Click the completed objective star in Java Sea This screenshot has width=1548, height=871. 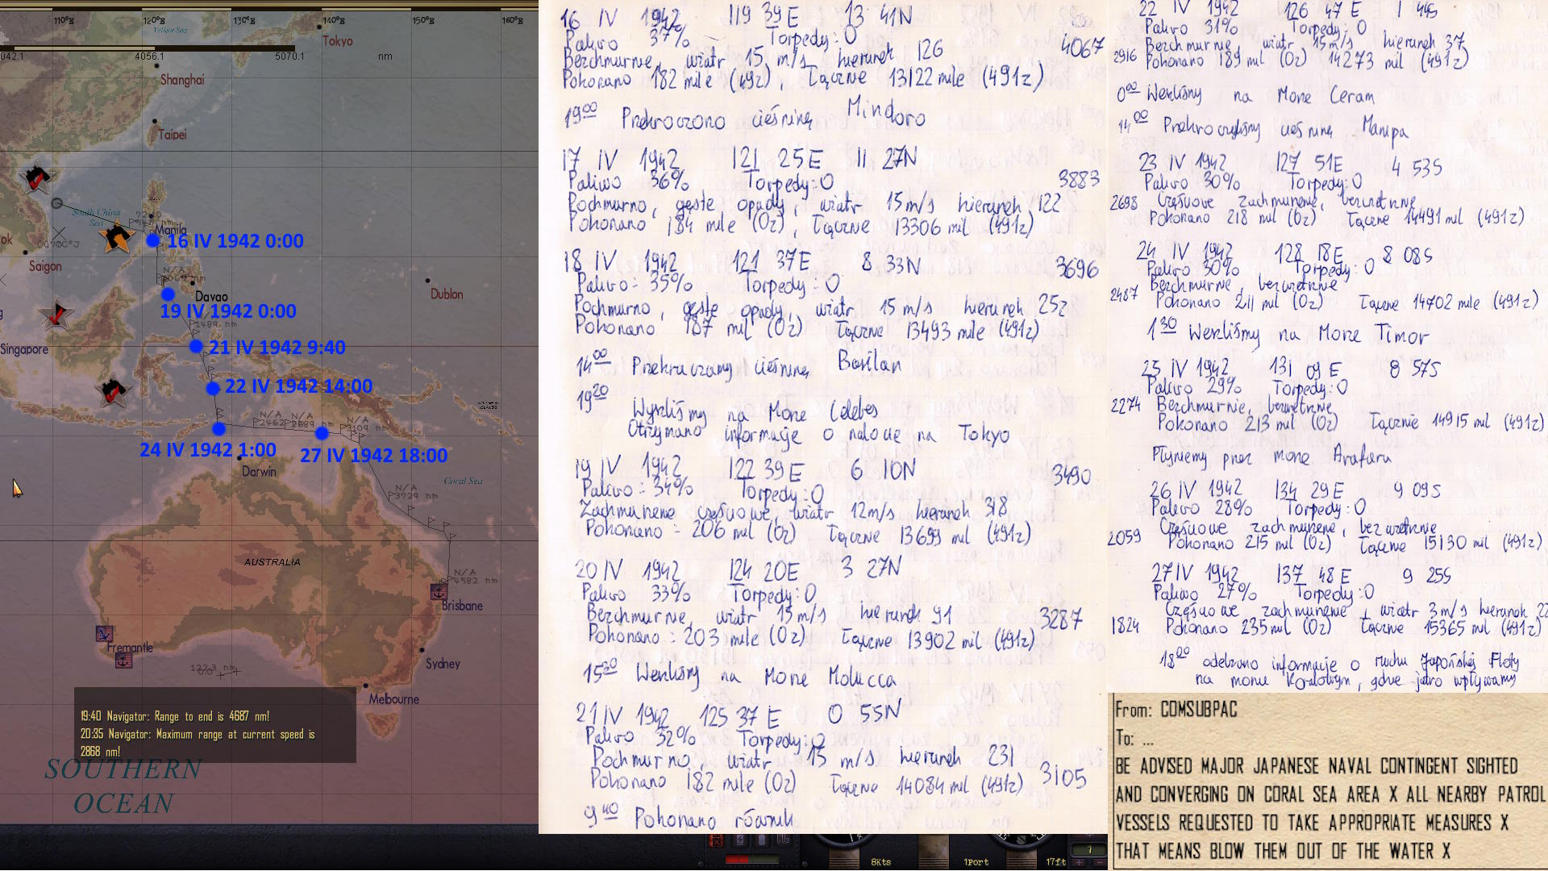[x=113, y=391]
